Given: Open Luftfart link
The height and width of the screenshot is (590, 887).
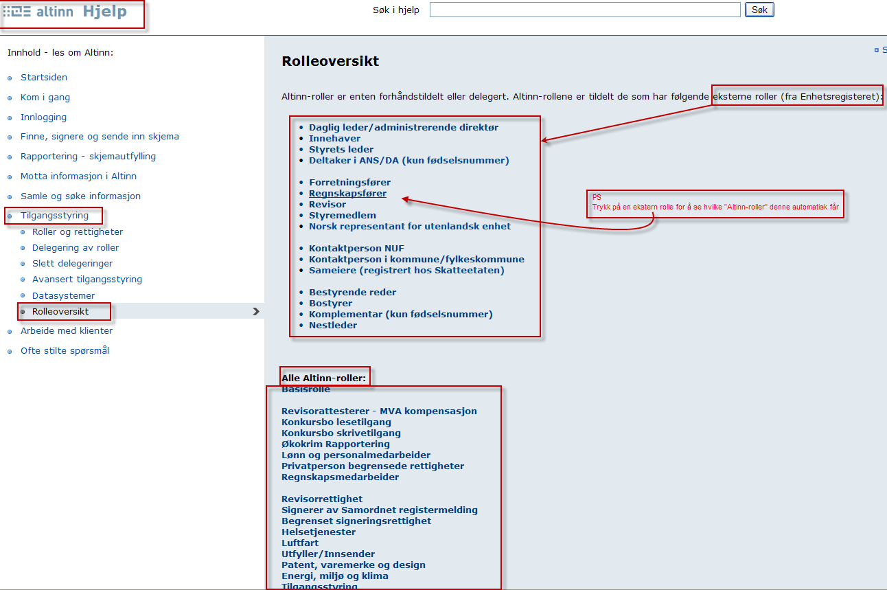Looking at the screenshot, I should pyautogui.click(x=300, y=543).
